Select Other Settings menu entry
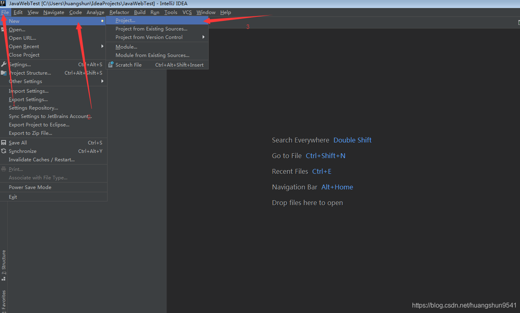The height and width of the screenshot is (313, 520). (x=54, y=81)
